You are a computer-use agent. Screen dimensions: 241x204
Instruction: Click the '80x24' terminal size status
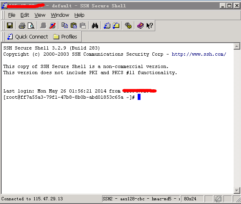(192, 199)
